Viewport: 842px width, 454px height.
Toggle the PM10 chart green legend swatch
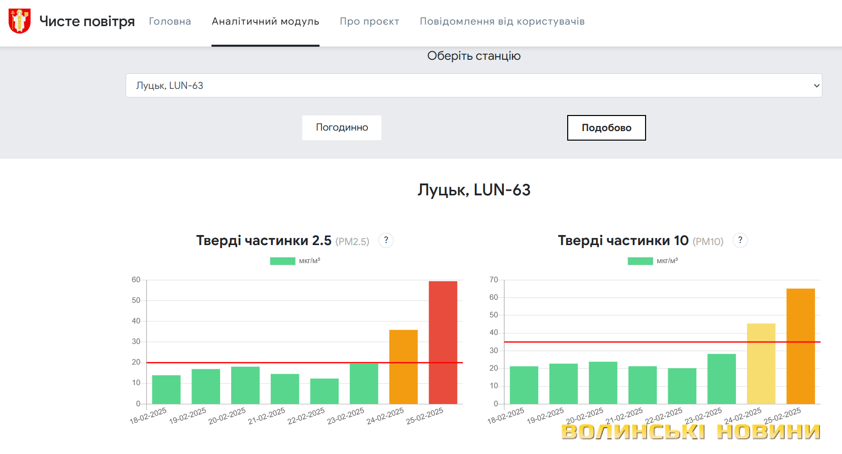(640, 261)
